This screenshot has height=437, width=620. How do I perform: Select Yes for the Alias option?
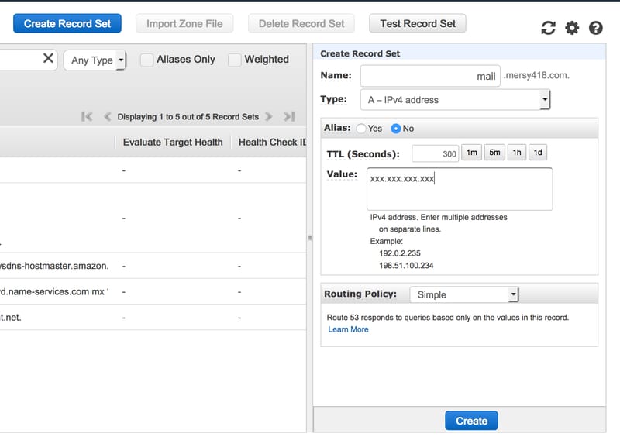(x=361, y=129)
